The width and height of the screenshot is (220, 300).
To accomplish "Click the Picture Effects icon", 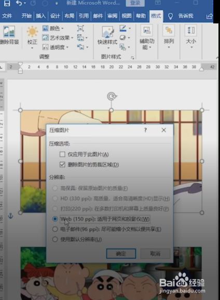I will pyautogui.click(x=122, y=37).
